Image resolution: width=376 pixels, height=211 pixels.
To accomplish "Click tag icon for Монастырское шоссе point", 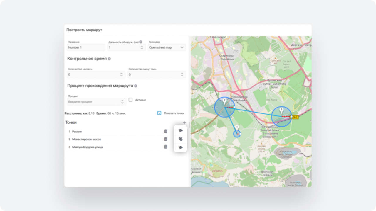I will pyautogui.click(x=181, y=139).
